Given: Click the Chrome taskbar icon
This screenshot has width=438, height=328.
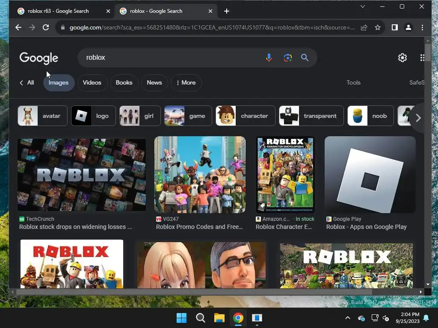Looking at the screenshot, I should (238, 318).
